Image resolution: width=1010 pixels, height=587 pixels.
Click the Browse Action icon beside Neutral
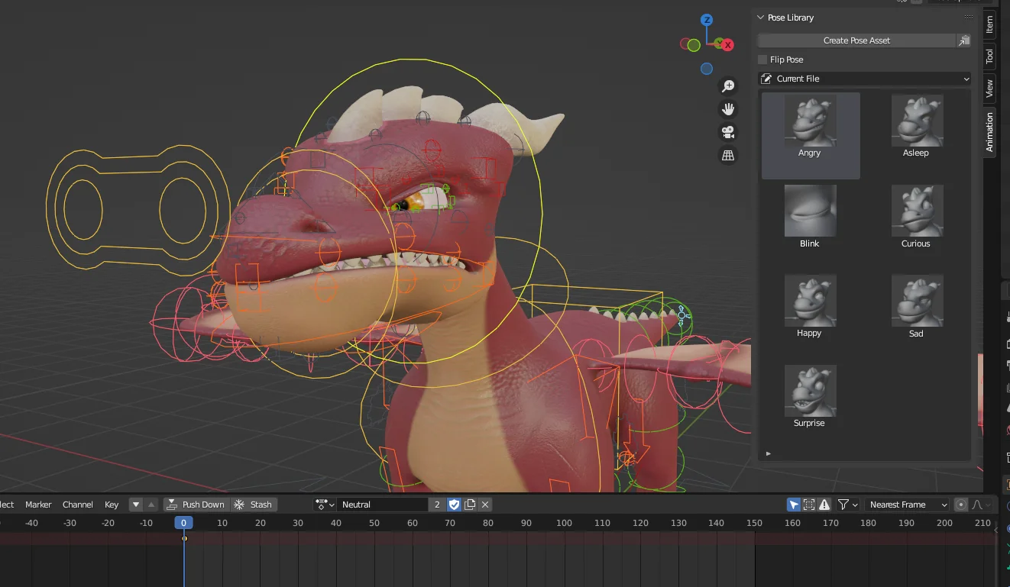(x=323, y=504)
